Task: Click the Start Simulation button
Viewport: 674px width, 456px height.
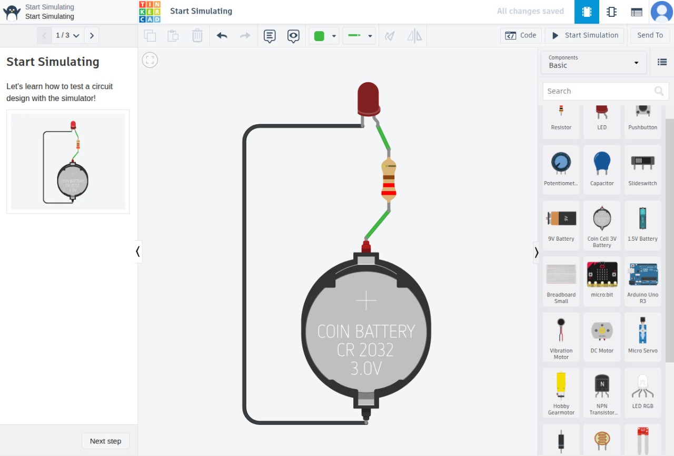Action: pyautogui.click(x=584, y=35)
